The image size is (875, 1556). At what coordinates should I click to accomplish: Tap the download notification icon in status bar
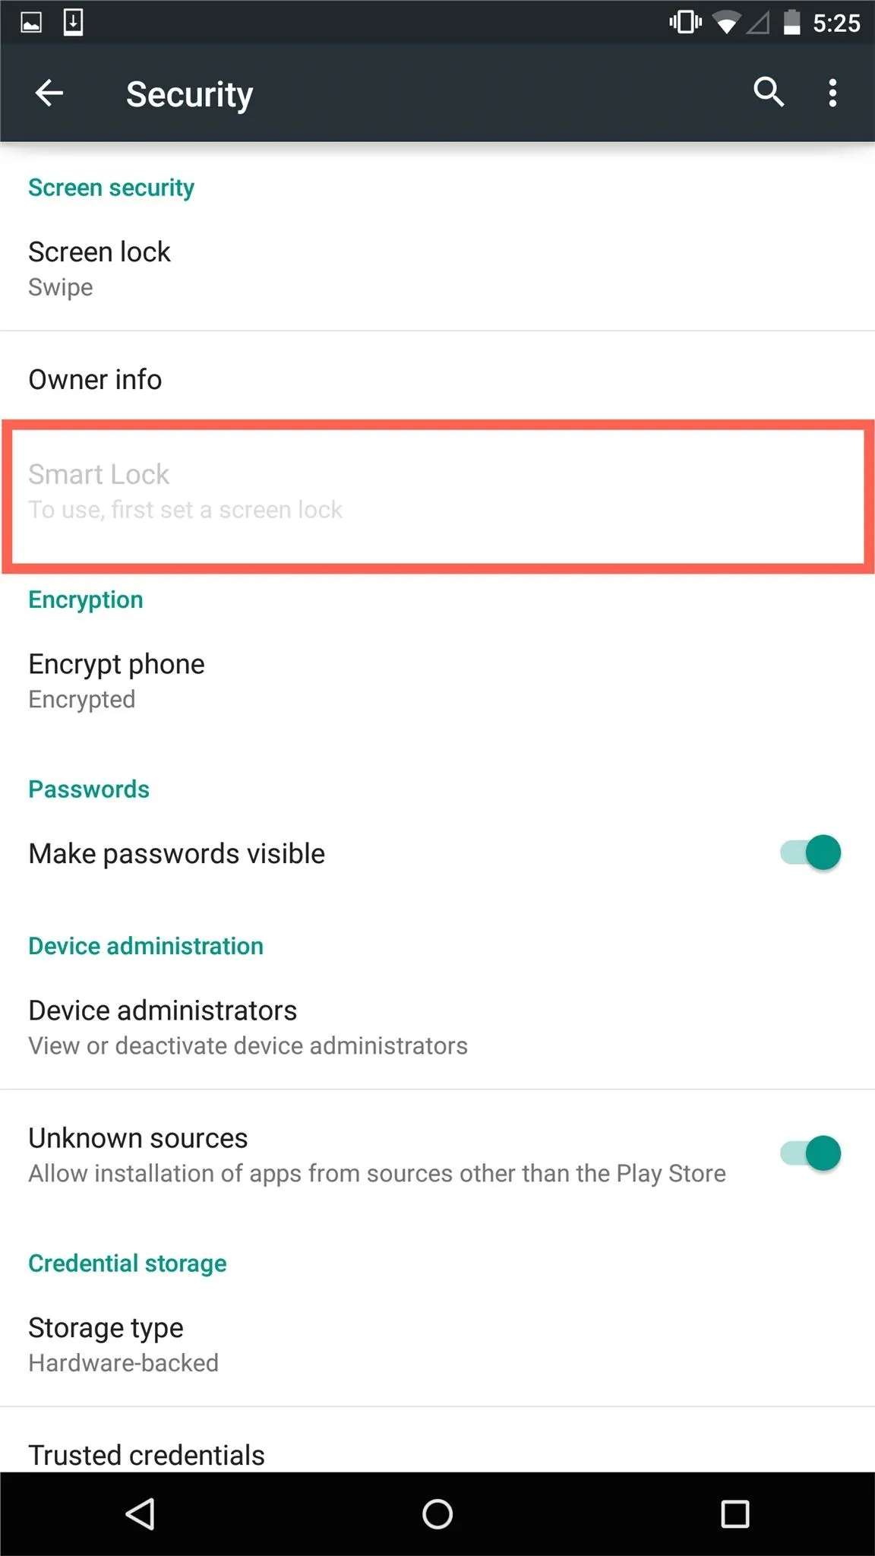coord(73,22)
